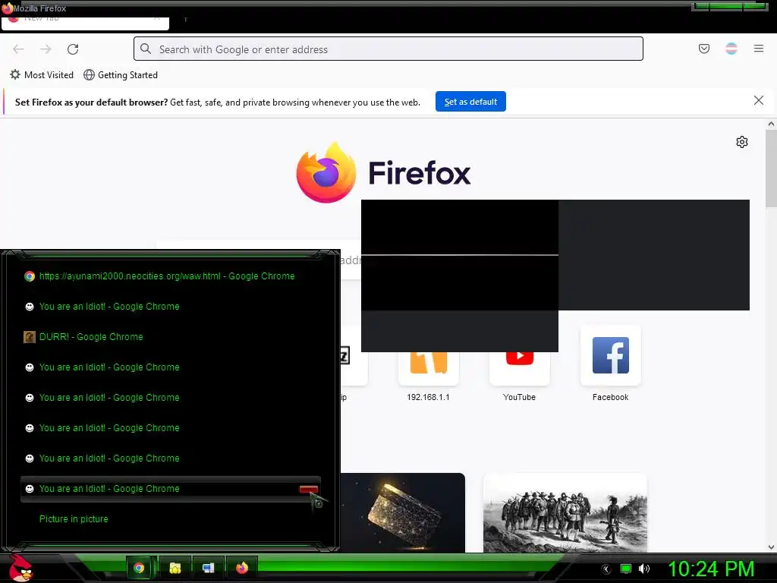Click the desktop monitor taskbar icon

(208, 568)
